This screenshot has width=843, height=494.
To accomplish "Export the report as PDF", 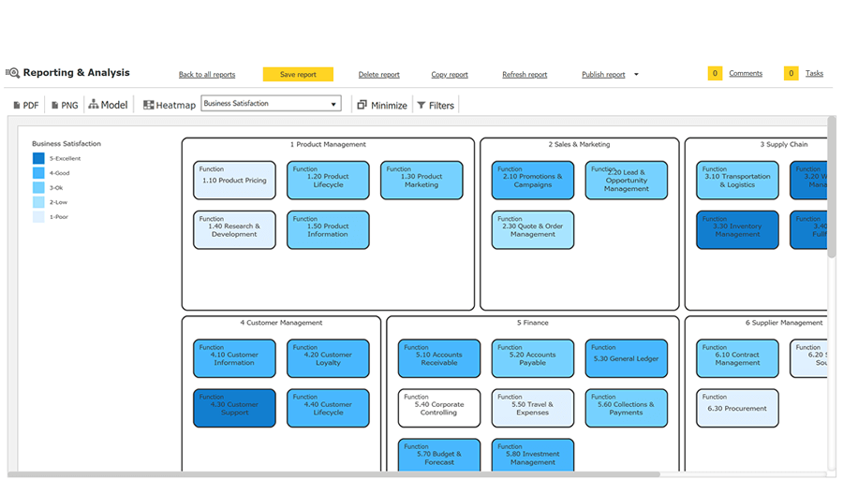I will click(26, 106).
